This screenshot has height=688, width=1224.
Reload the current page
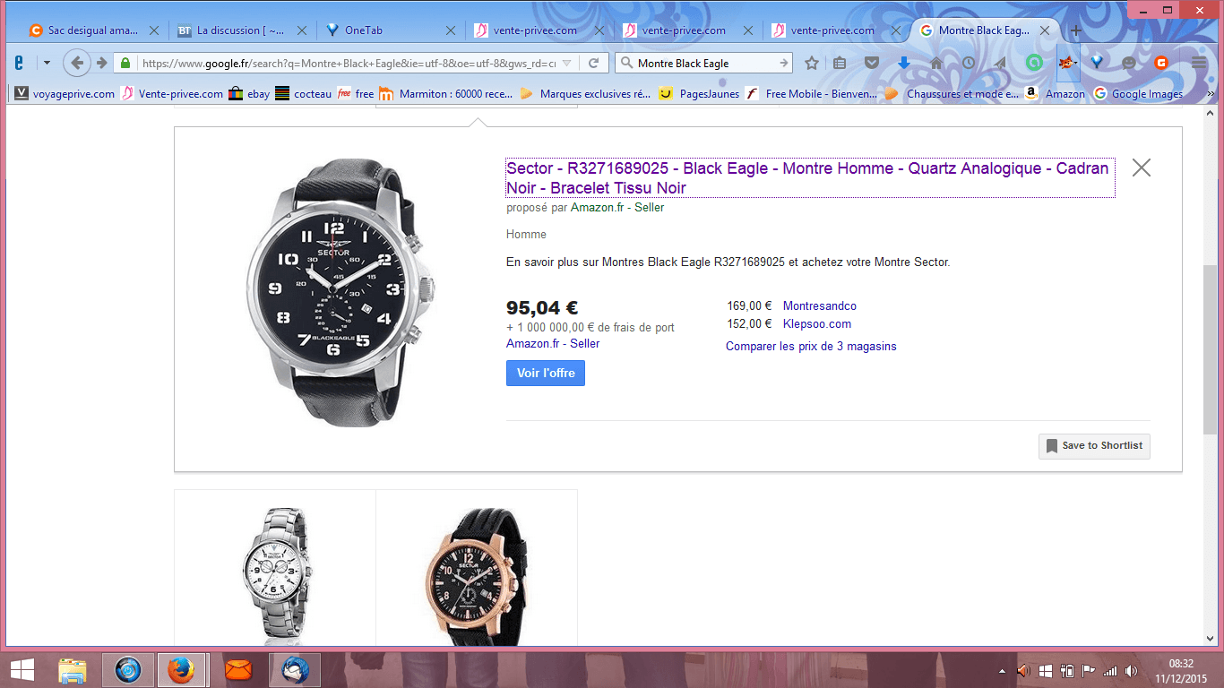tap(593, 63)
